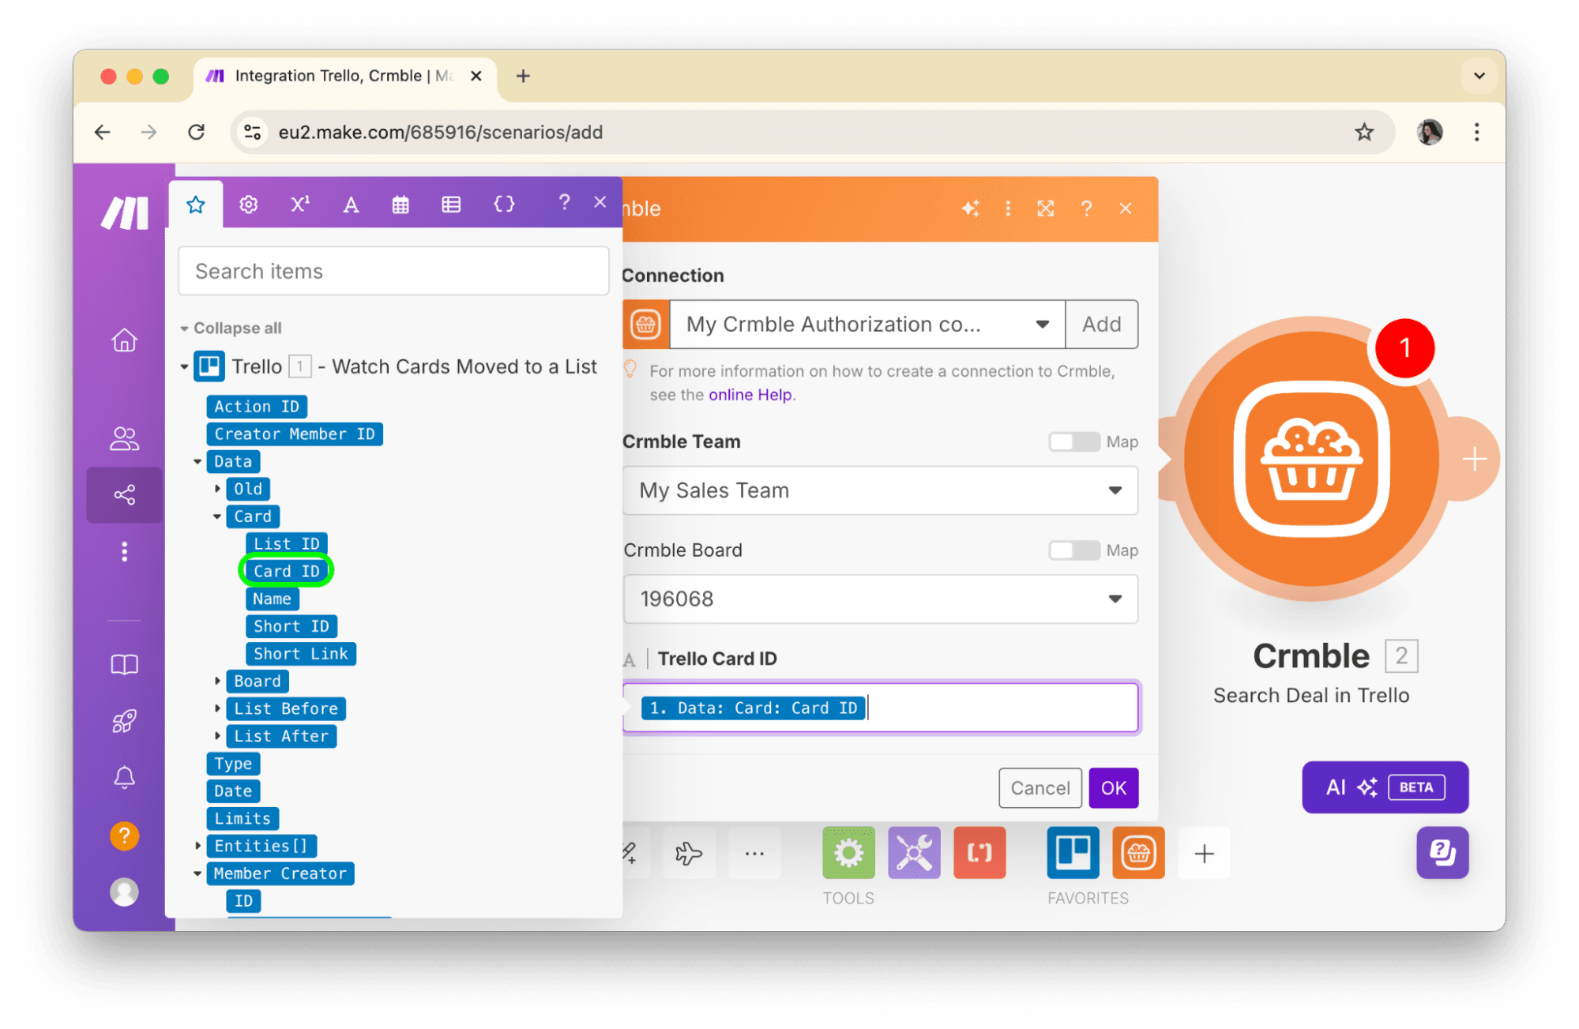The width and height of the screenshot is (1579, 1029).
Task: Open the Resource hub book icon
Action: pos(124,664)
